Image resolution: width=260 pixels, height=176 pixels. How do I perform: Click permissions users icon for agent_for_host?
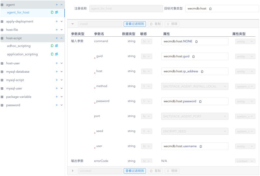coord(57,12)
